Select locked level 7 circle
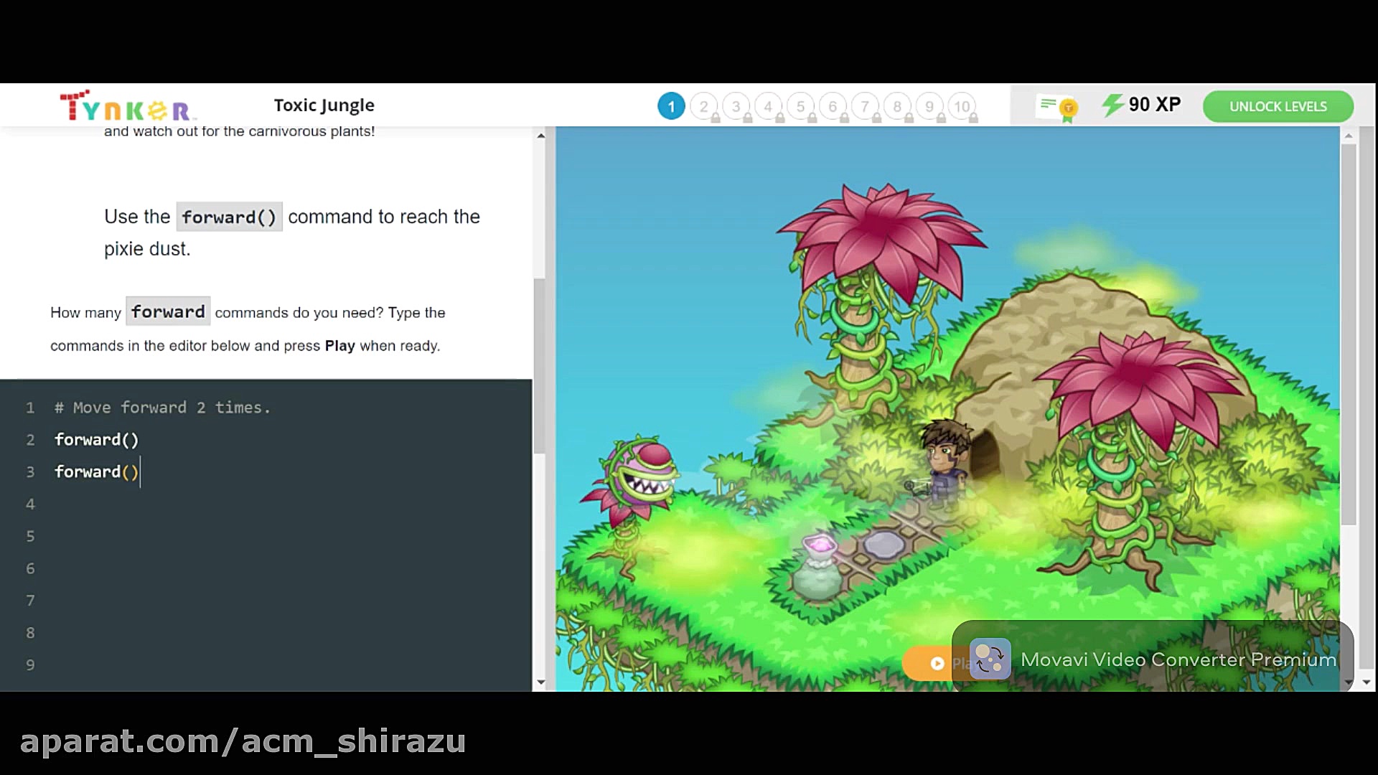The width and height of the screenshot is (1378, 775). [x=865, y=107]
